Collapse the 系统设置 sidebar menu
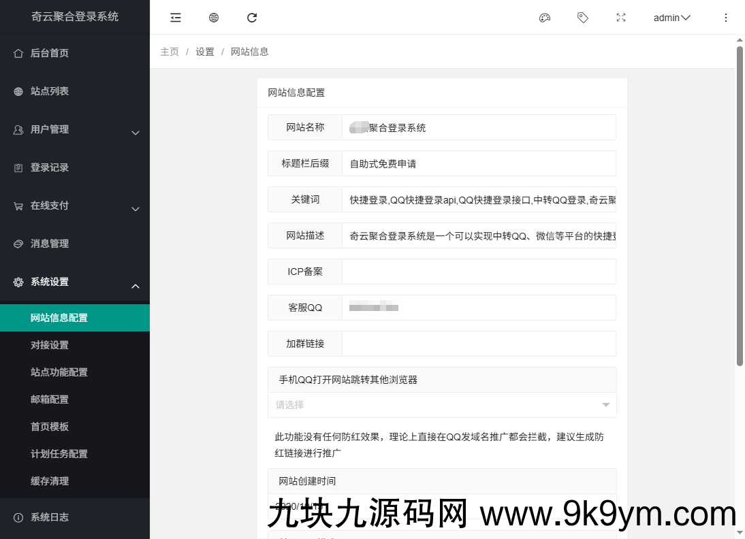The height and width of the screenshot is (539, 745). (75, 282)
